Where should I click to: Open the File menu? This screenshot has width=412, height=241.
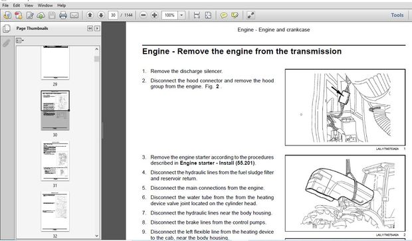5,5
